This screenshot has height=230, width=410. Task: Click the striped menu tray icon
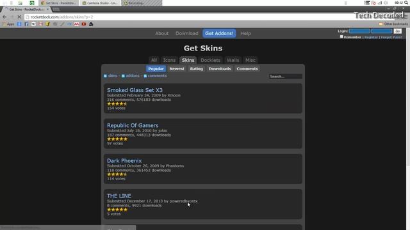point(367,3)
